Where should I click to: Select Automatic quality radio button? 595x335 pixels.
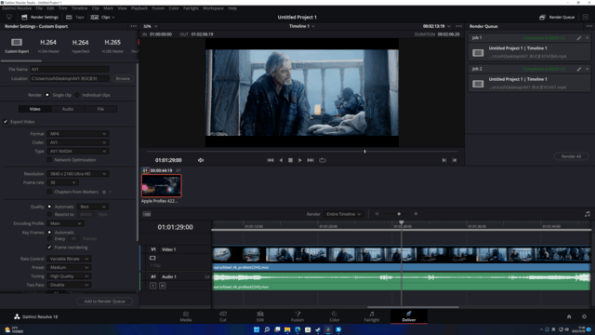pyautogui.click(x=49, y=207)
